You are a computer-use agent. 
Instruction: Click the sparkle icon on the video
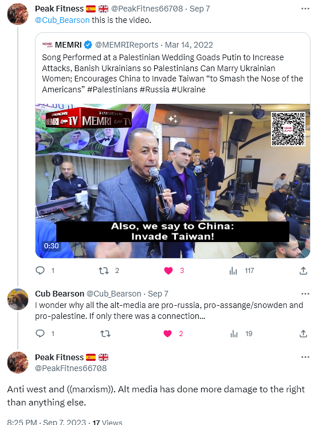click(172, 119)
